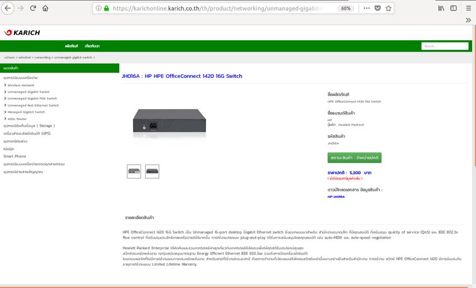The height and width of the screenshot is (288, 476).
Task: Download the HP-JH016A document link
Action: 336,197
